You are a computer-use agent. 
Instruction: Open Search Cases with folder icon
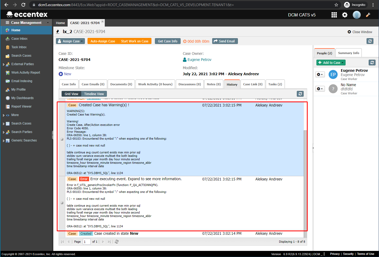21,56
